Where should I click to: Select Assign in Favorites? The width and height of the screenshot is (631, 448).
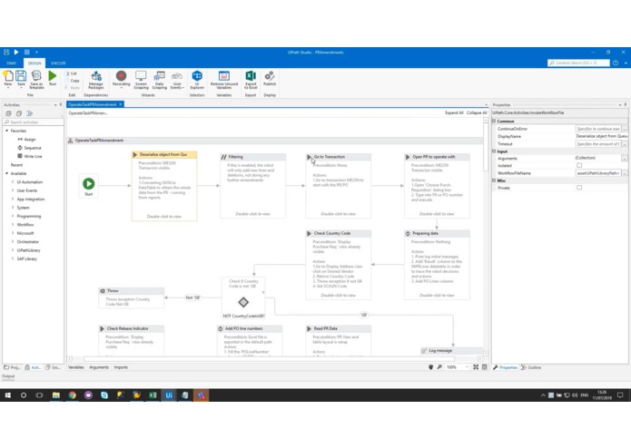[x=26, y=140]
